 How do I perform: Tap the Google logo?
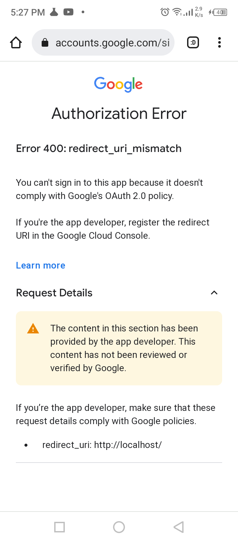[118, 84]
